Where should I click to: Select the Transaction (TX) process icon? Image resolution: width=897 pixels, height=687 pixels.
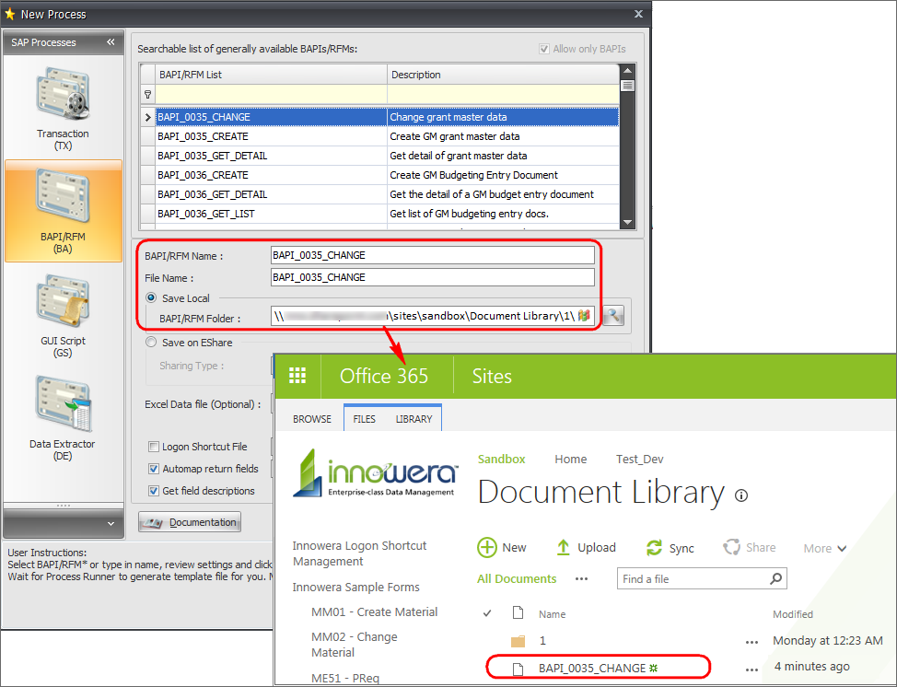coord(63,98)
